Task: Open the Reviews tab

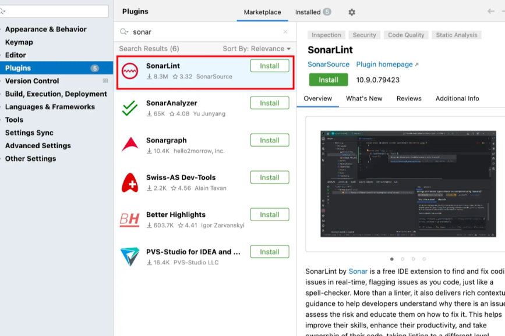Action: click(409, 98)
